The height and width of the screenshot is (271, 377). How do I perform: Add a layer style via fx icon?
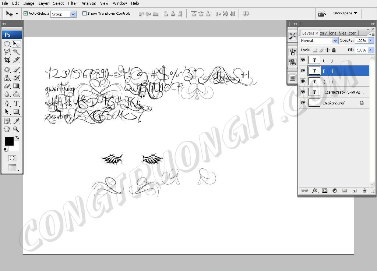[315, 190]
